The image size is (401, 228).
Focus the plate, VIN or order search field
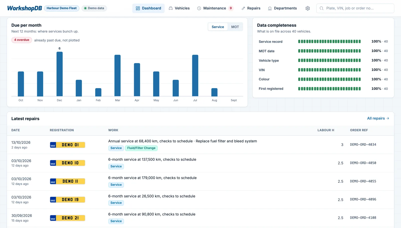pos(355,8)
